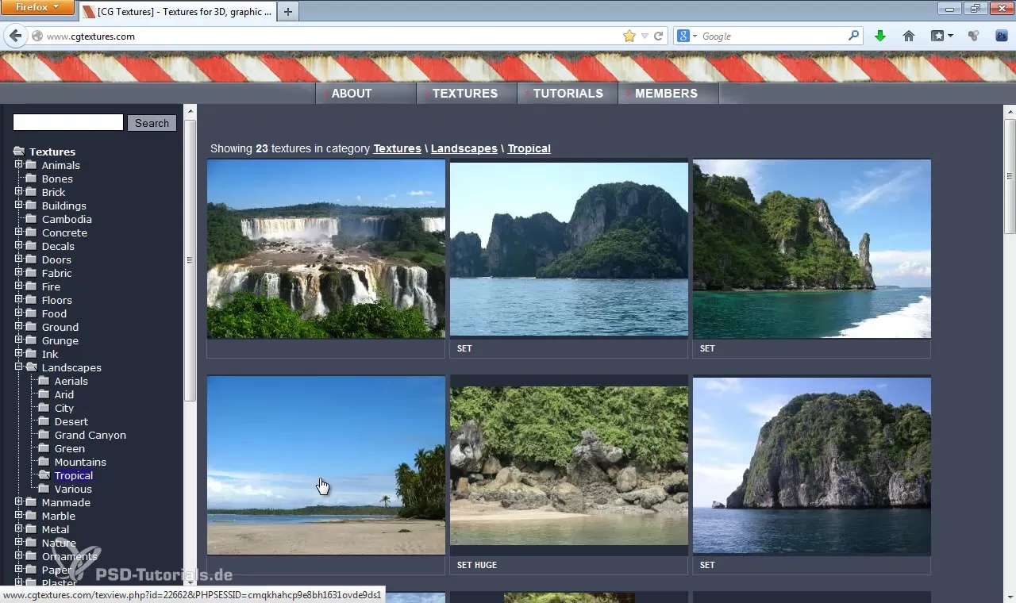Click the browser back arrow button
Screen dimensions: 1016x603
15,36
